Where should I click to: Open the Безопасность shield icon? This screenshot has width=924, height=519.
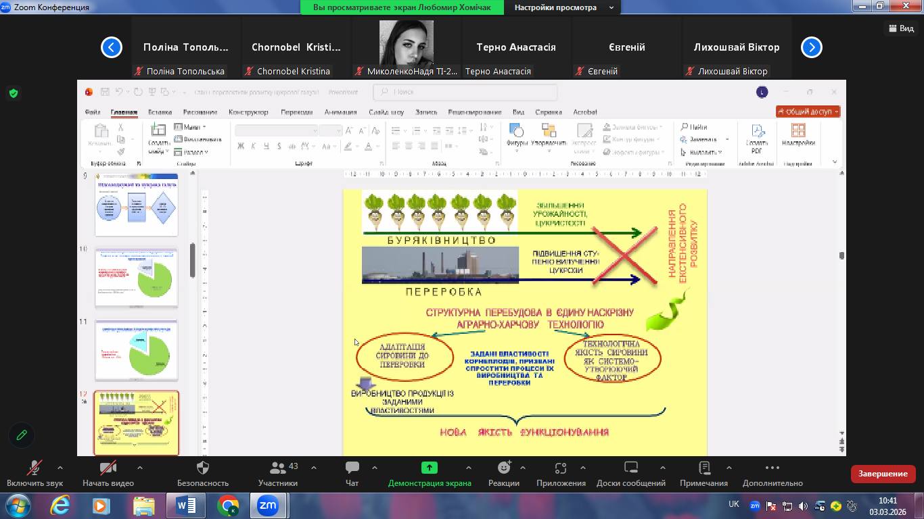(202, 468)
